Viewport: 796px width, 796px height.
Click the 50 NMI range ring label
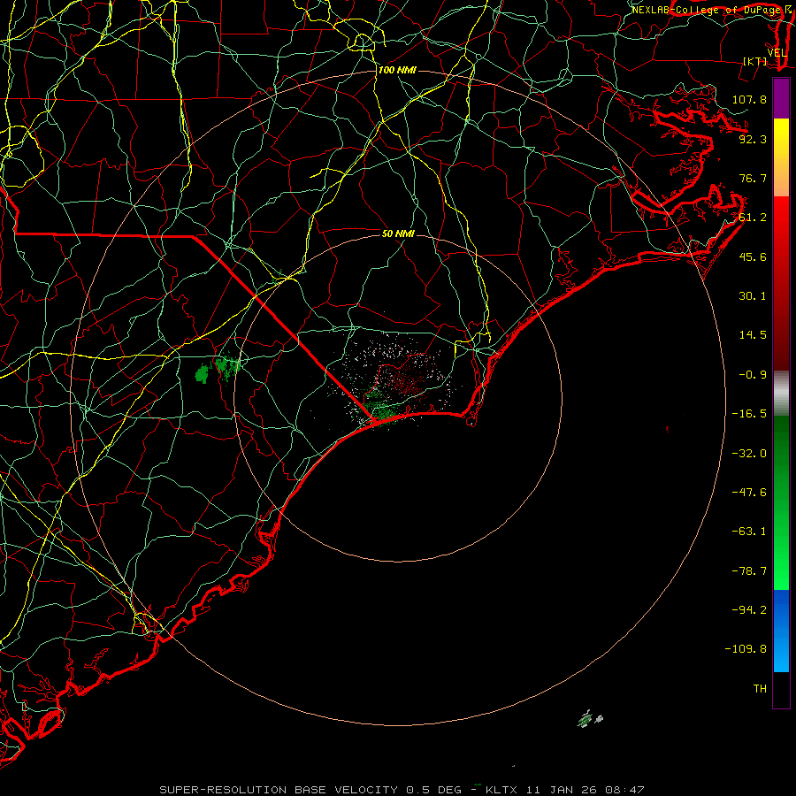(x=398, y=233)
